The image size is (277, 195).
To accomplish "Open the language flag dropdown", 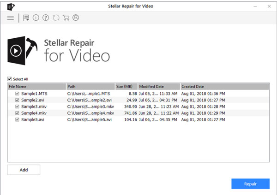I will tap(26, 18).
